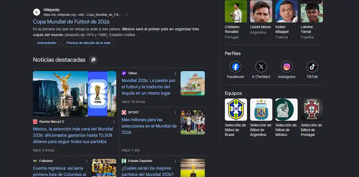Screen dimensions: 359x177
Task: Open the FIFA trophy and Angel monument news image
Action: point(74,94)
